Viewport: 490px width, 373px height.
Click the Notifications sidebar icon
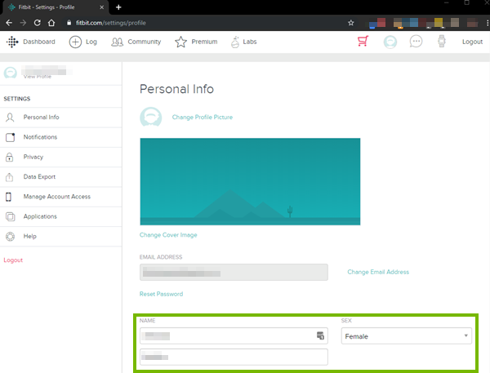click(x=10, y=137)
